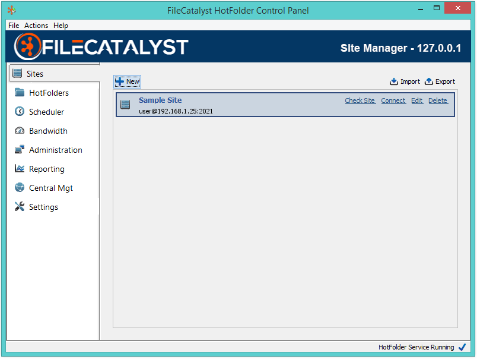Add a New site
This screenshot has width=477, height=359.
coord(128,81)
